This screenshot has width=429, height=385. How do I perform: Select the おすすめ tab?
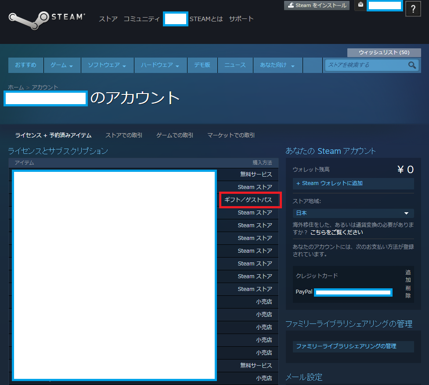[26, 65]
